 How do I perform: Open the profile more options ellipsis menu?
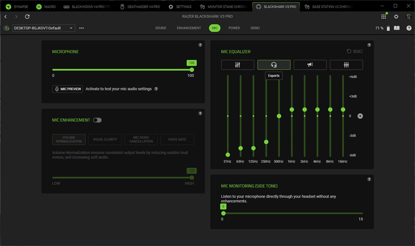point(82,28)
